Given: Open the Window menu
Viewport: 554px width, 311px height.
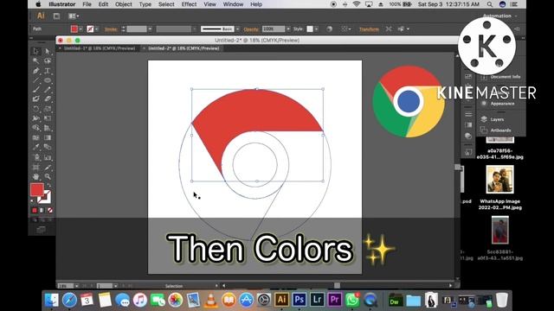Looking at the screenshot, I should [x=233, y=4].
